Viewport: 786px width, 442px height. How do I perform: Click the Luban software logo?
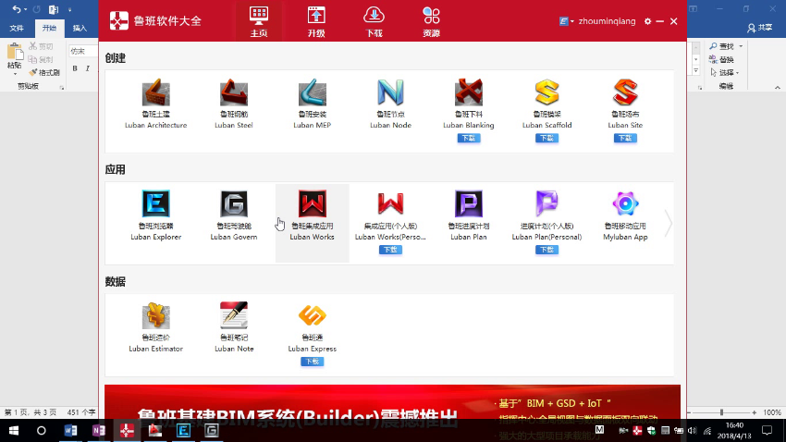point(118,21)
